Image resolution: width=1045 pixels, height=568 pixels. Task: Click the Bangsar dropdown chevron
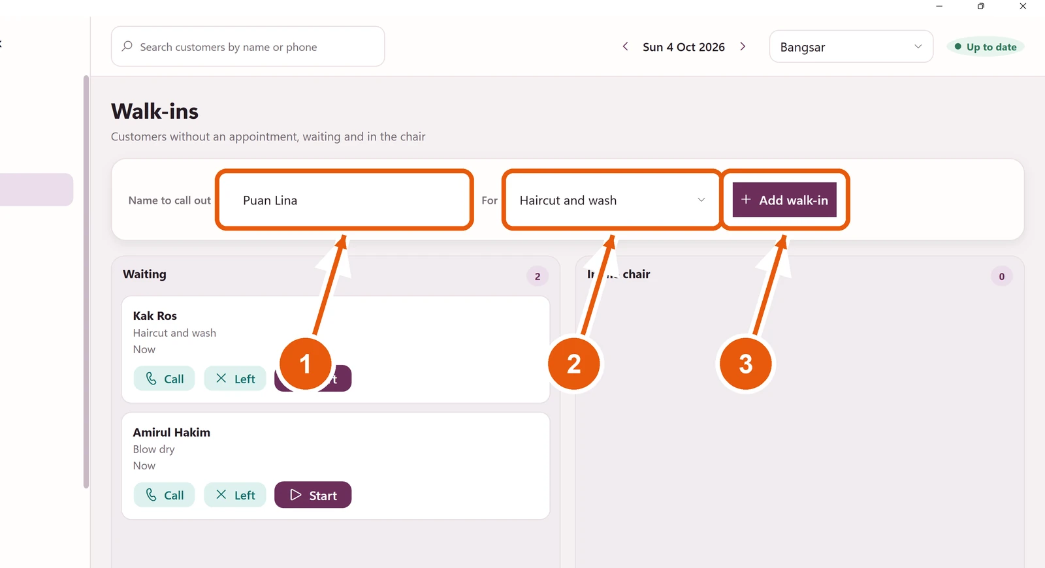coord(918,46)
